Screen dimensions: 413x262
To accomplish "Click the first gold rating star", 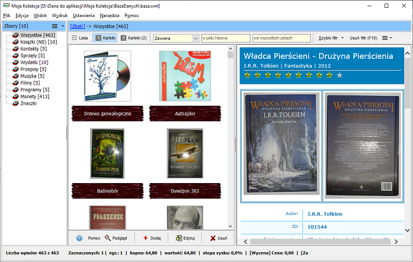I will 247,75.
